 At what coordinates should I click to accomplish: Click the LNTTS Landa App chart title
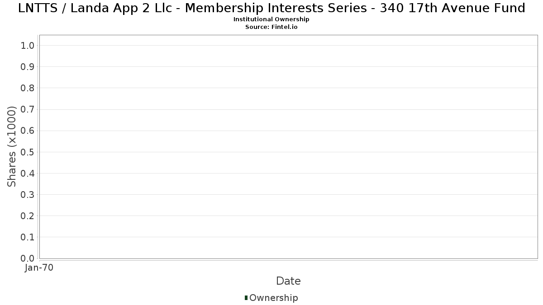271,8
